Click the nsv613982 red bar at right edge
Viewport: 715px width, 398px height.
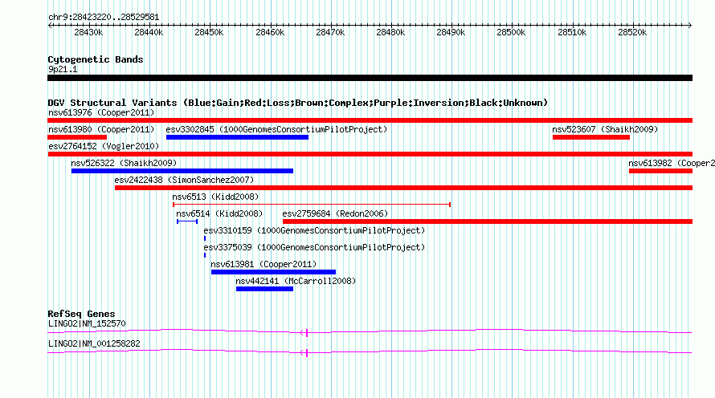coord(660,171)
